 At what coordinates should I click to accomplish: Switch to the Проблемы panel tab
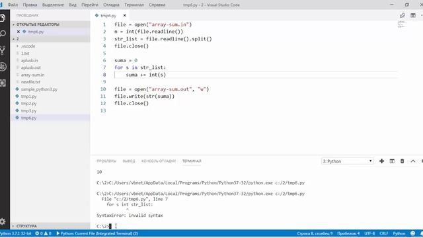pyautogui.click(x=106, y=161)
